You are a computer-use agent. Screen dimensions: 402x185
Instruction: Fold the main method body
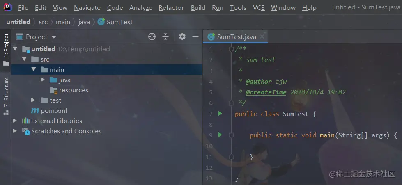[x=231, y=135]
